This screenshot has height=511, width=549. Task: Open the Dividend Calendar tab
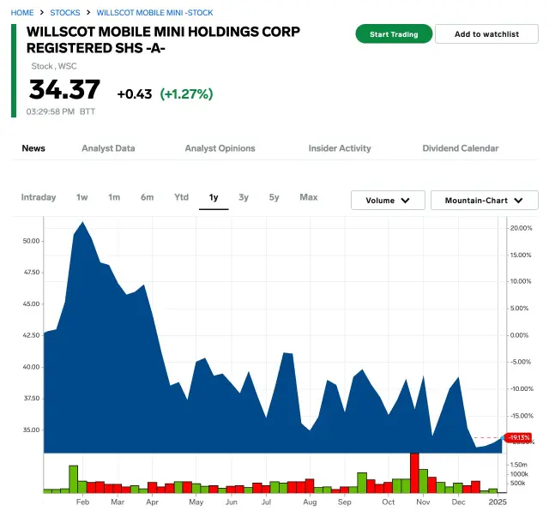click(x=460, y=148)
